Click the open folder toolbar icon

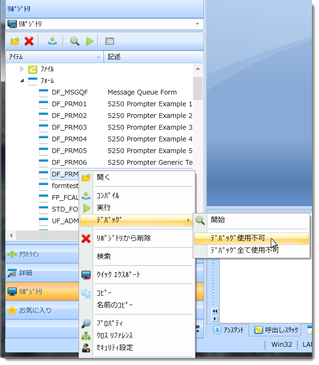click(15, 42)
